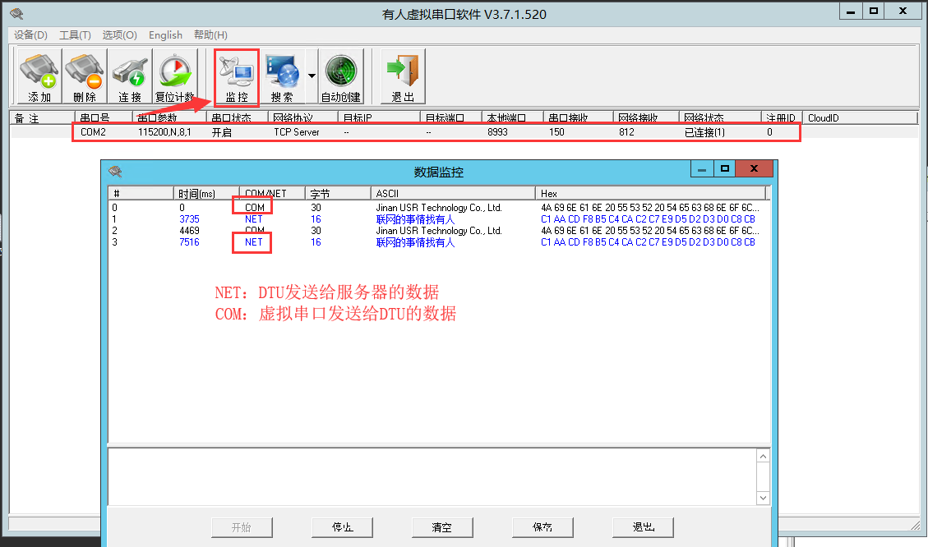The width and height of the screenshot is (928, 547).
Task: Open the 选项(O) menu
Action: (119, 35)
